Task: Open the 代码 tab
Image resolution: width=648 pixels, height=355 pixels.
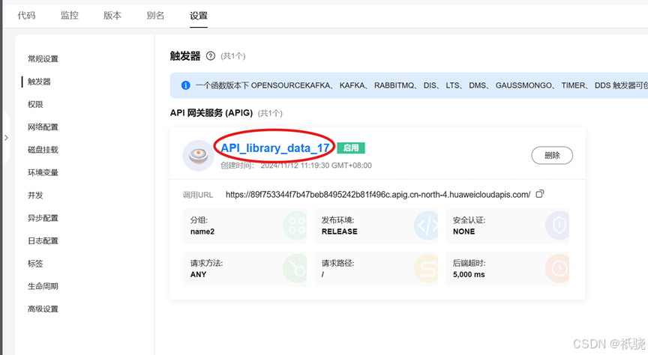Action: pos(26,16)
